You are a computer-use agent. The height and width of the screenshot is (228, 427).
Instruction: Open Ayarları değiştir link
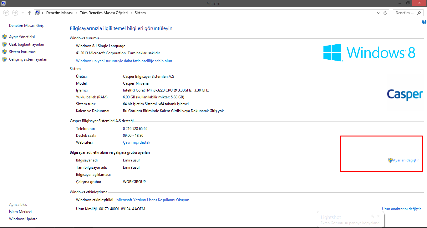[405, 160]
